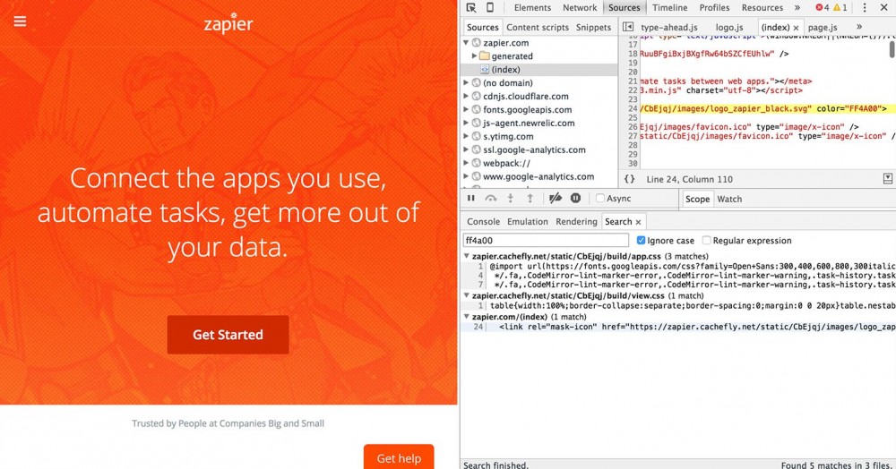Click the Get help button
The width and height of the screenshot is (896, 469).
399,457
